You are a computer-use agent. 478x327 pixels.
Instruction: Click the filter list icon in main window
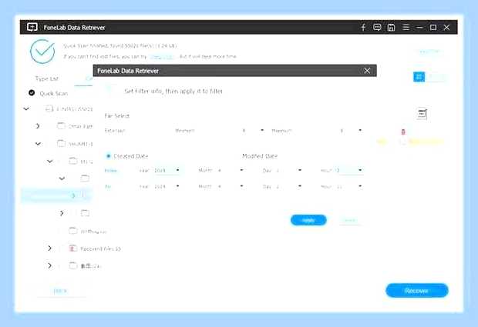point(422,114)
